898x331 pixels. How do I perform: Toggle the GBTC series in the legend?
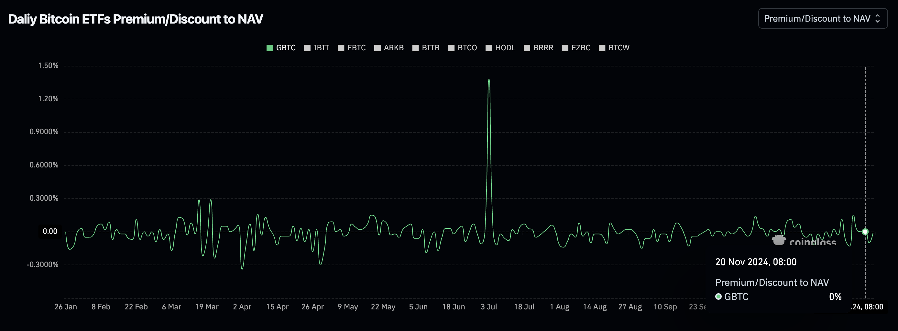pos(281,48)
